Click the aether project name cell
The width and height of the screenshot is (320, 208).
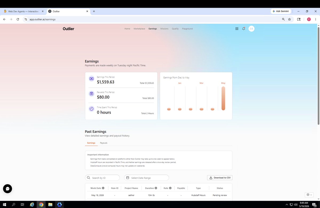[x=131, y=195]
